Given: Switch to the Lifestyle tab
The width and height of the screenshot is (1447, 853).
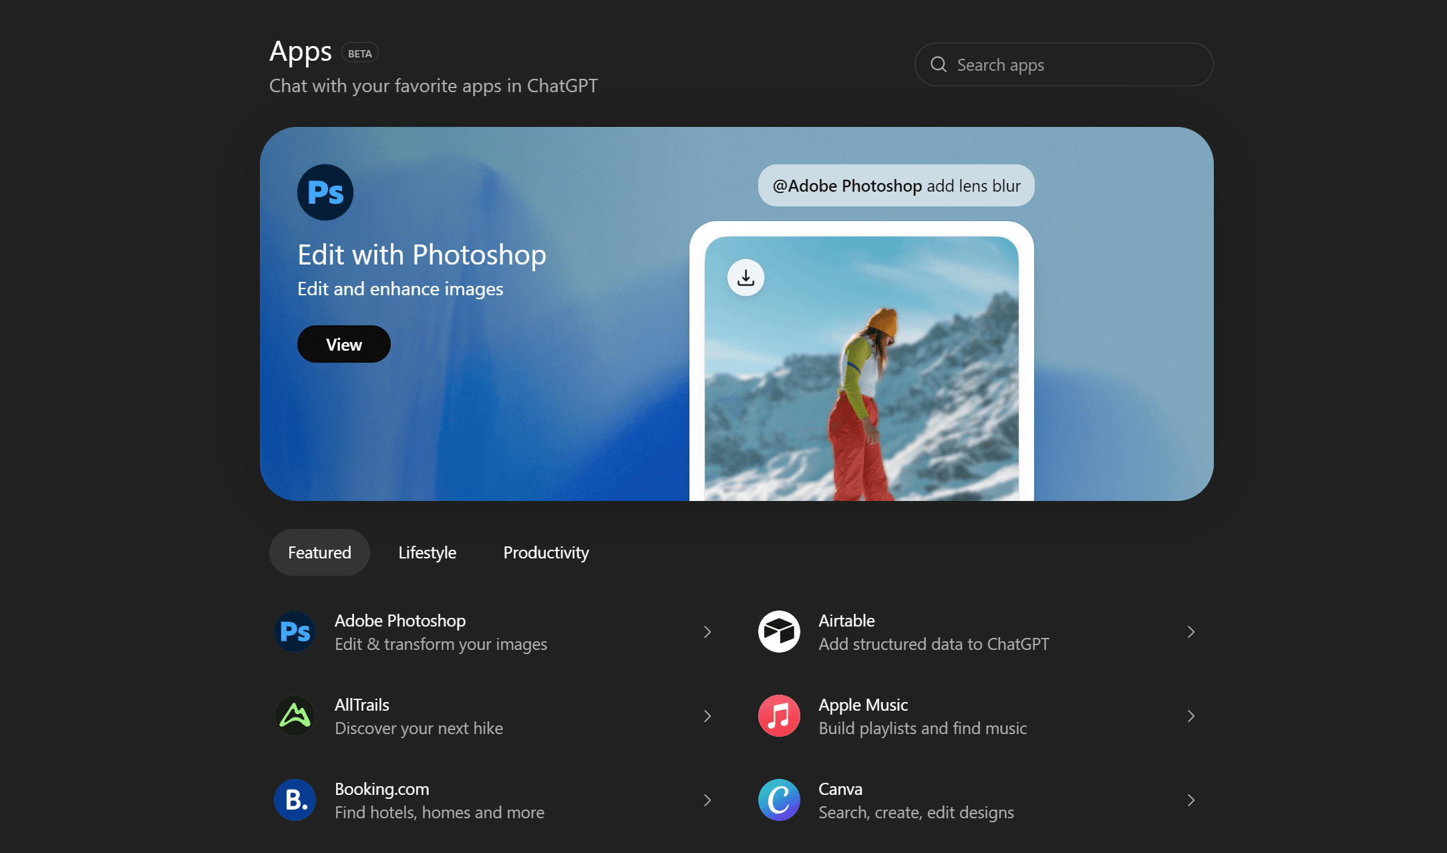Looking at the screenshot, I should (427, 552).
